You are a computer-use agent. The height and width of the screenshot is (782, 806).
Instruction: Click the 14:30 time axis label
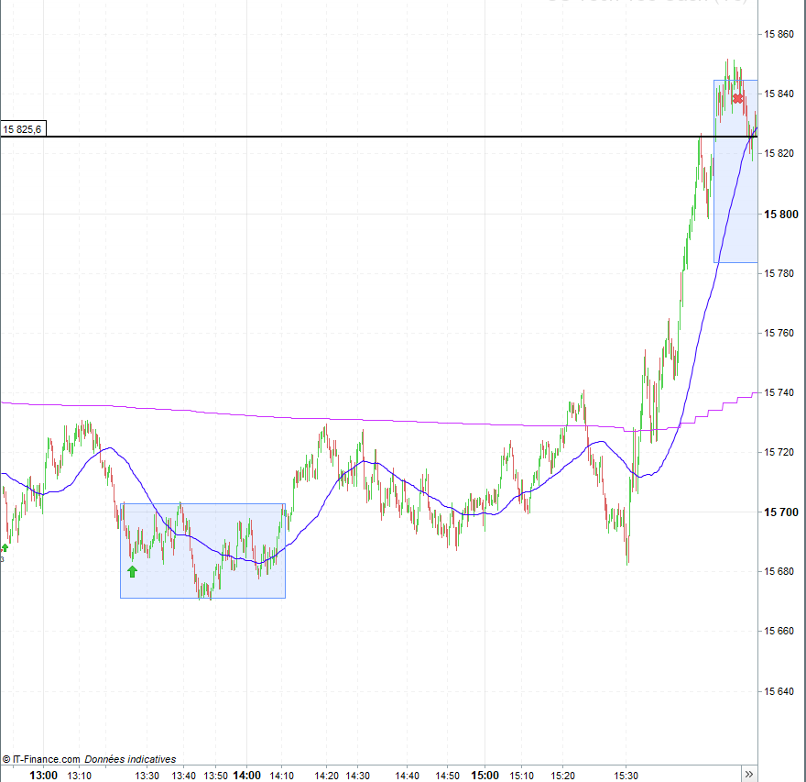[x=358, y=776]
